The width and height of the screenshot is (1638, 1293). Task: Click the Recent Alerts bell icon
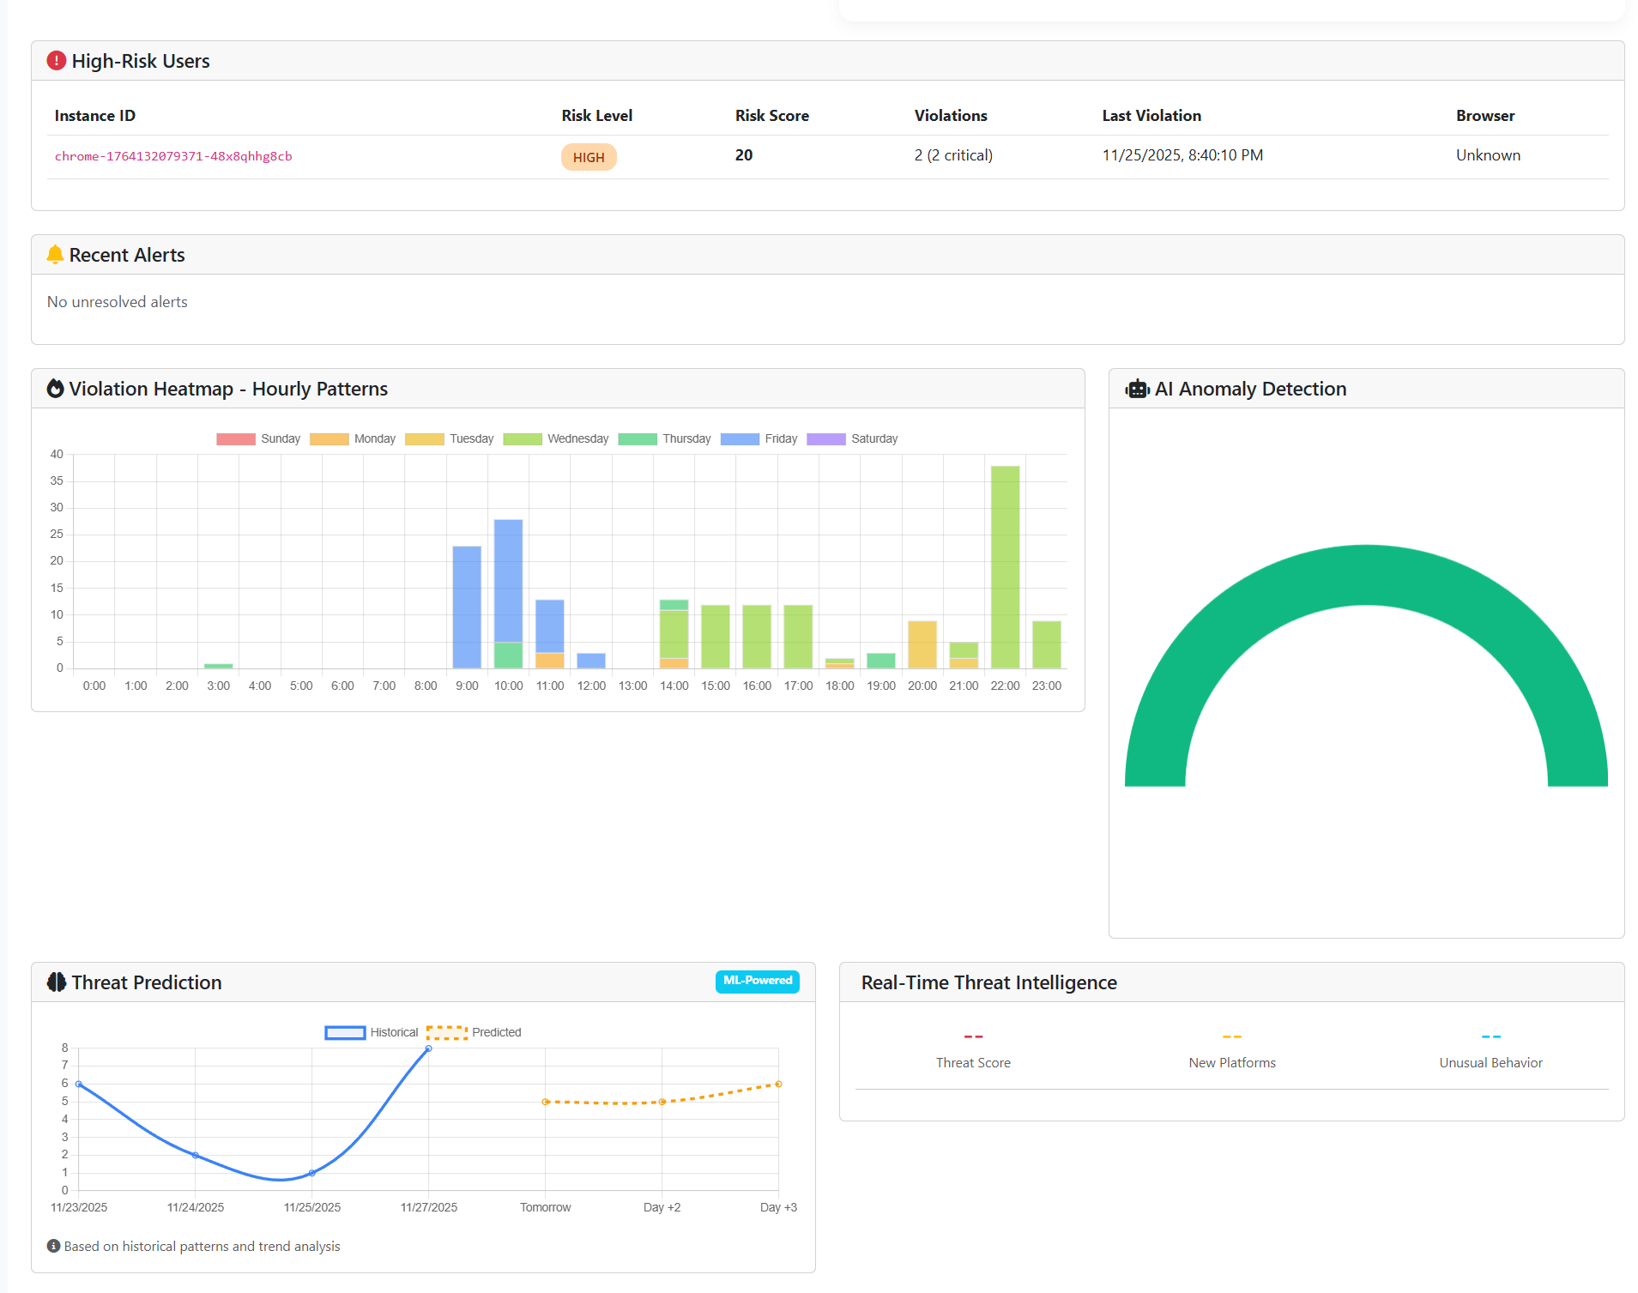click(54, 254)
